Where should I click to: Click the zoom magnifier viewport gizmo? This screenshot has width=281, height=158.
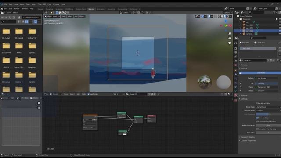(x=230, y=34)
